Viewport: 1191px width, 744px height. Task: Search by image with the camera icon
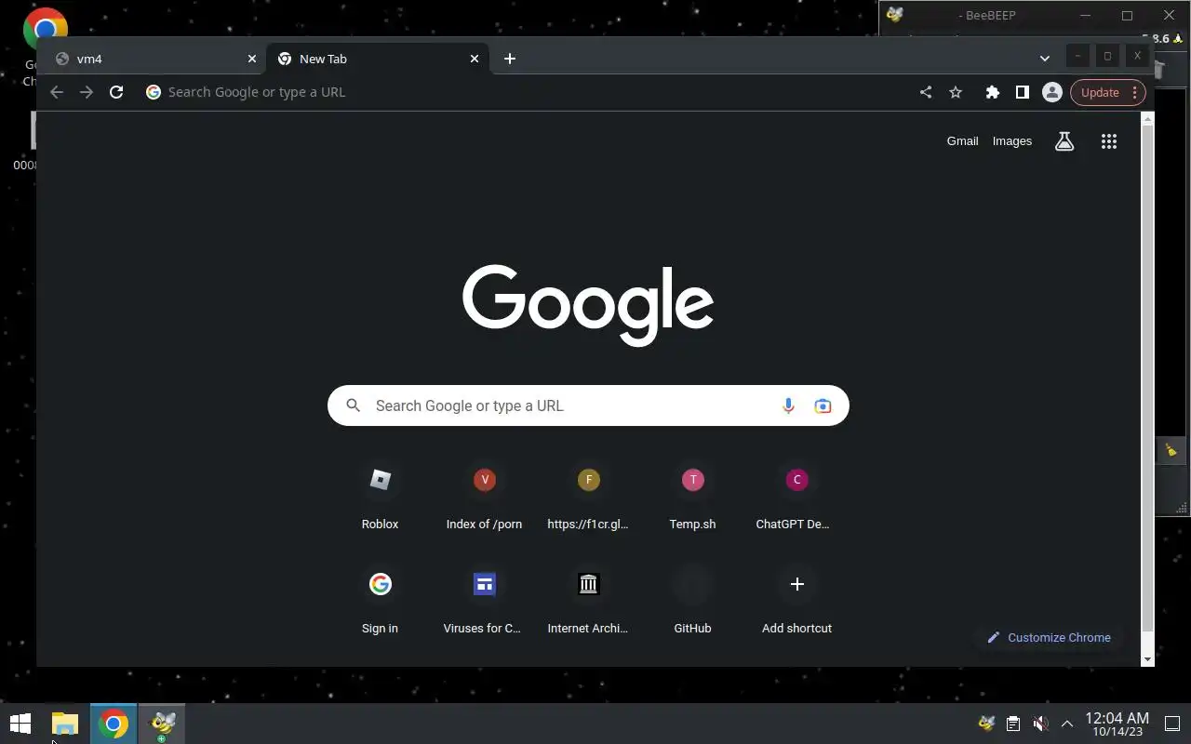[823, 405]
